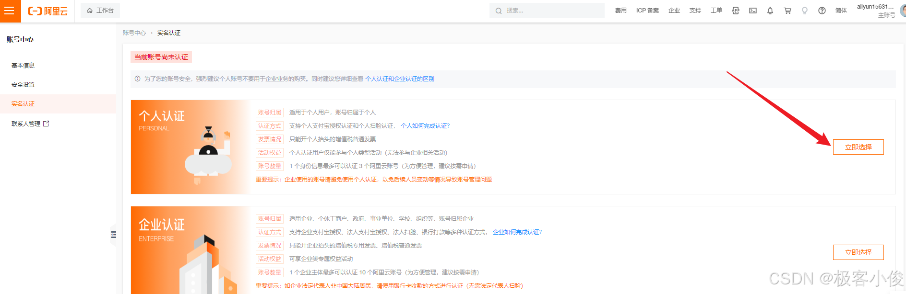This screenshot has height=294, width=906.
Task: Click the 企业认证 ENTERPRISE banner image
Action: pos(191,250)
